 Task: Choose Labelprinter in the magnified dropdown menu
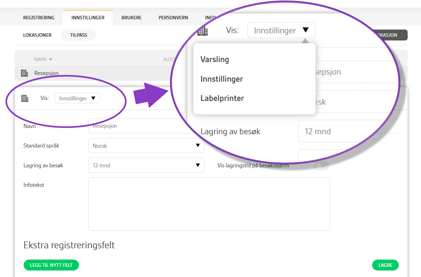pos(222,98)
